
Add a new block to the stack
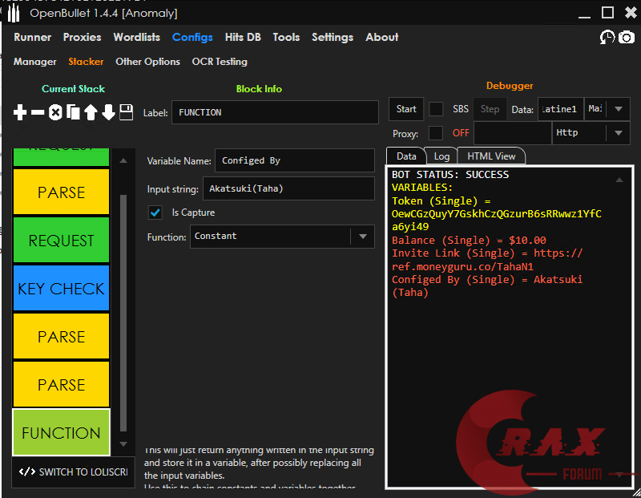(x=19, y=112)
